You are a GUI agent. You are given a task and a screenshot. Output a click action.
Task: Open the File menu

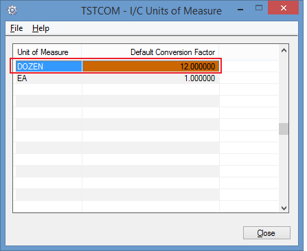click(16, 28)
